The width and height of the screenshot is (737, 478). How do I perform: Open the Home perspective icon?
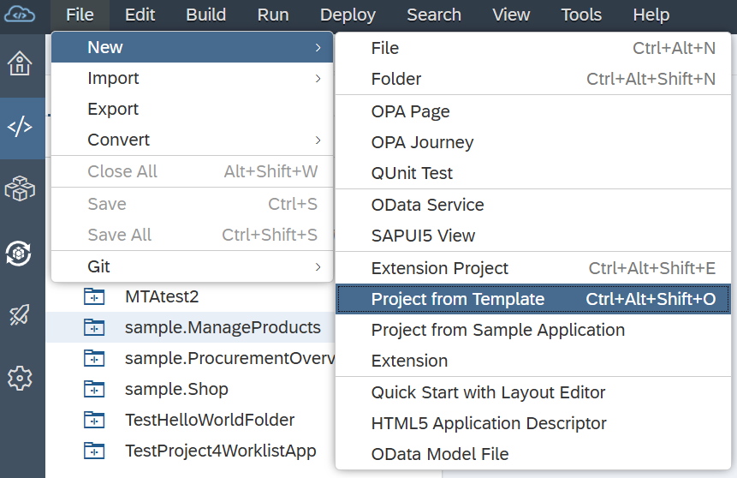coord(20,63)
